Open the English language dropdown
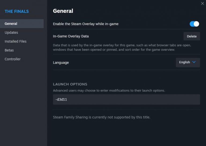The image size is (206, 146). 188,62
